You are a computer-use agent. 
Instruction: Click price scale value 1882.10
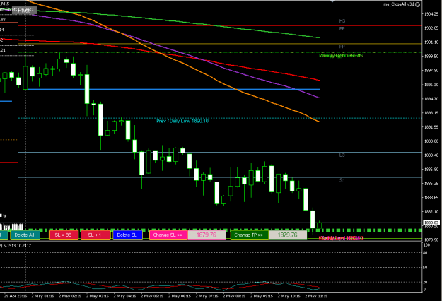coord(431,211)
